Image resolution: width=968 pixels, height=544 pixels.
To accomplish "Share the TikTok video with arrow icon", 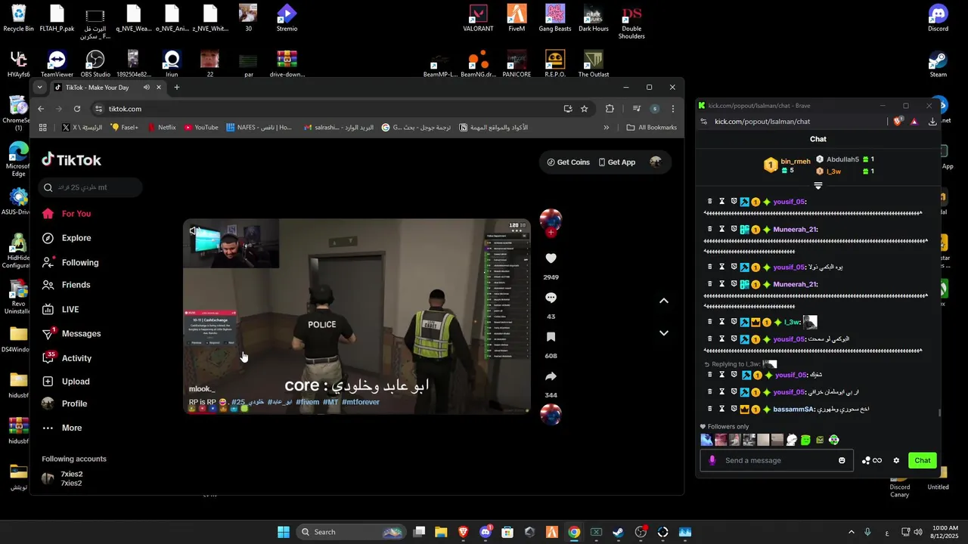I will [551, 376].
